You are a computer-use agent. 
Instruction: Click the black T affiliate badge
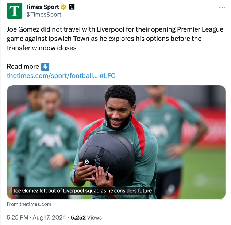point(72,7)
